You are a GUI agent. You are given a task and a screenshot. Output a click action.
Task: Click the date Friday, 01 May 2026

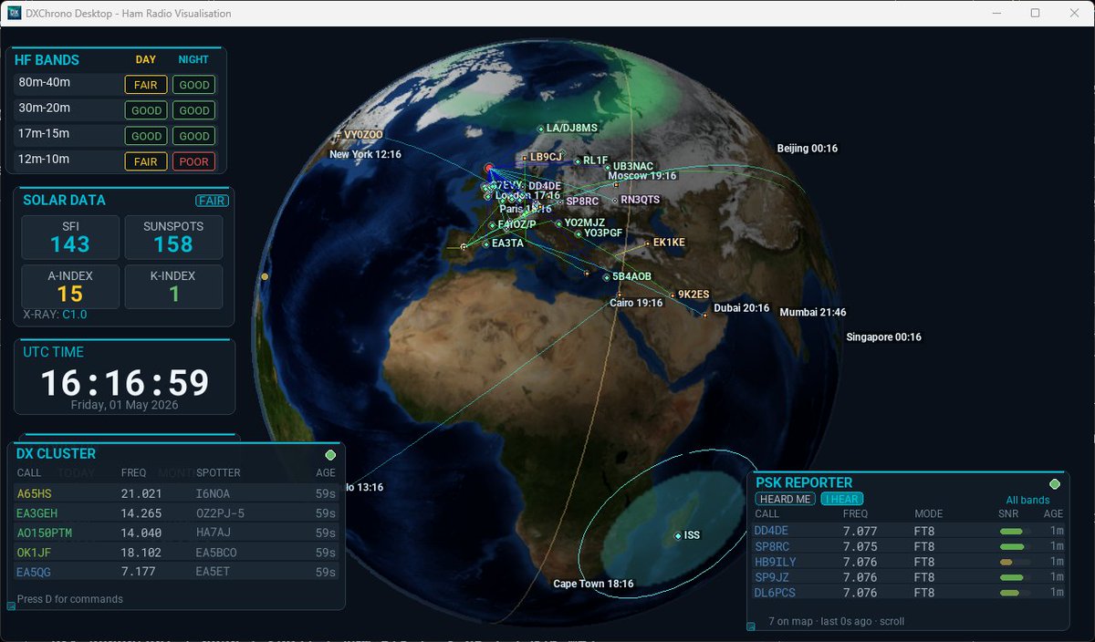(125, 405)
